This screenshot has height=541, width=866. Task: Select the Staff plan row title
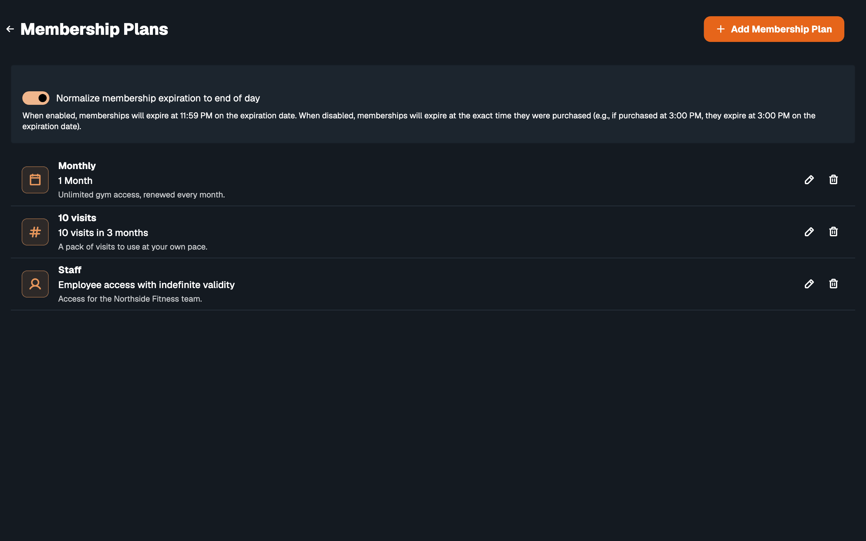70,270
